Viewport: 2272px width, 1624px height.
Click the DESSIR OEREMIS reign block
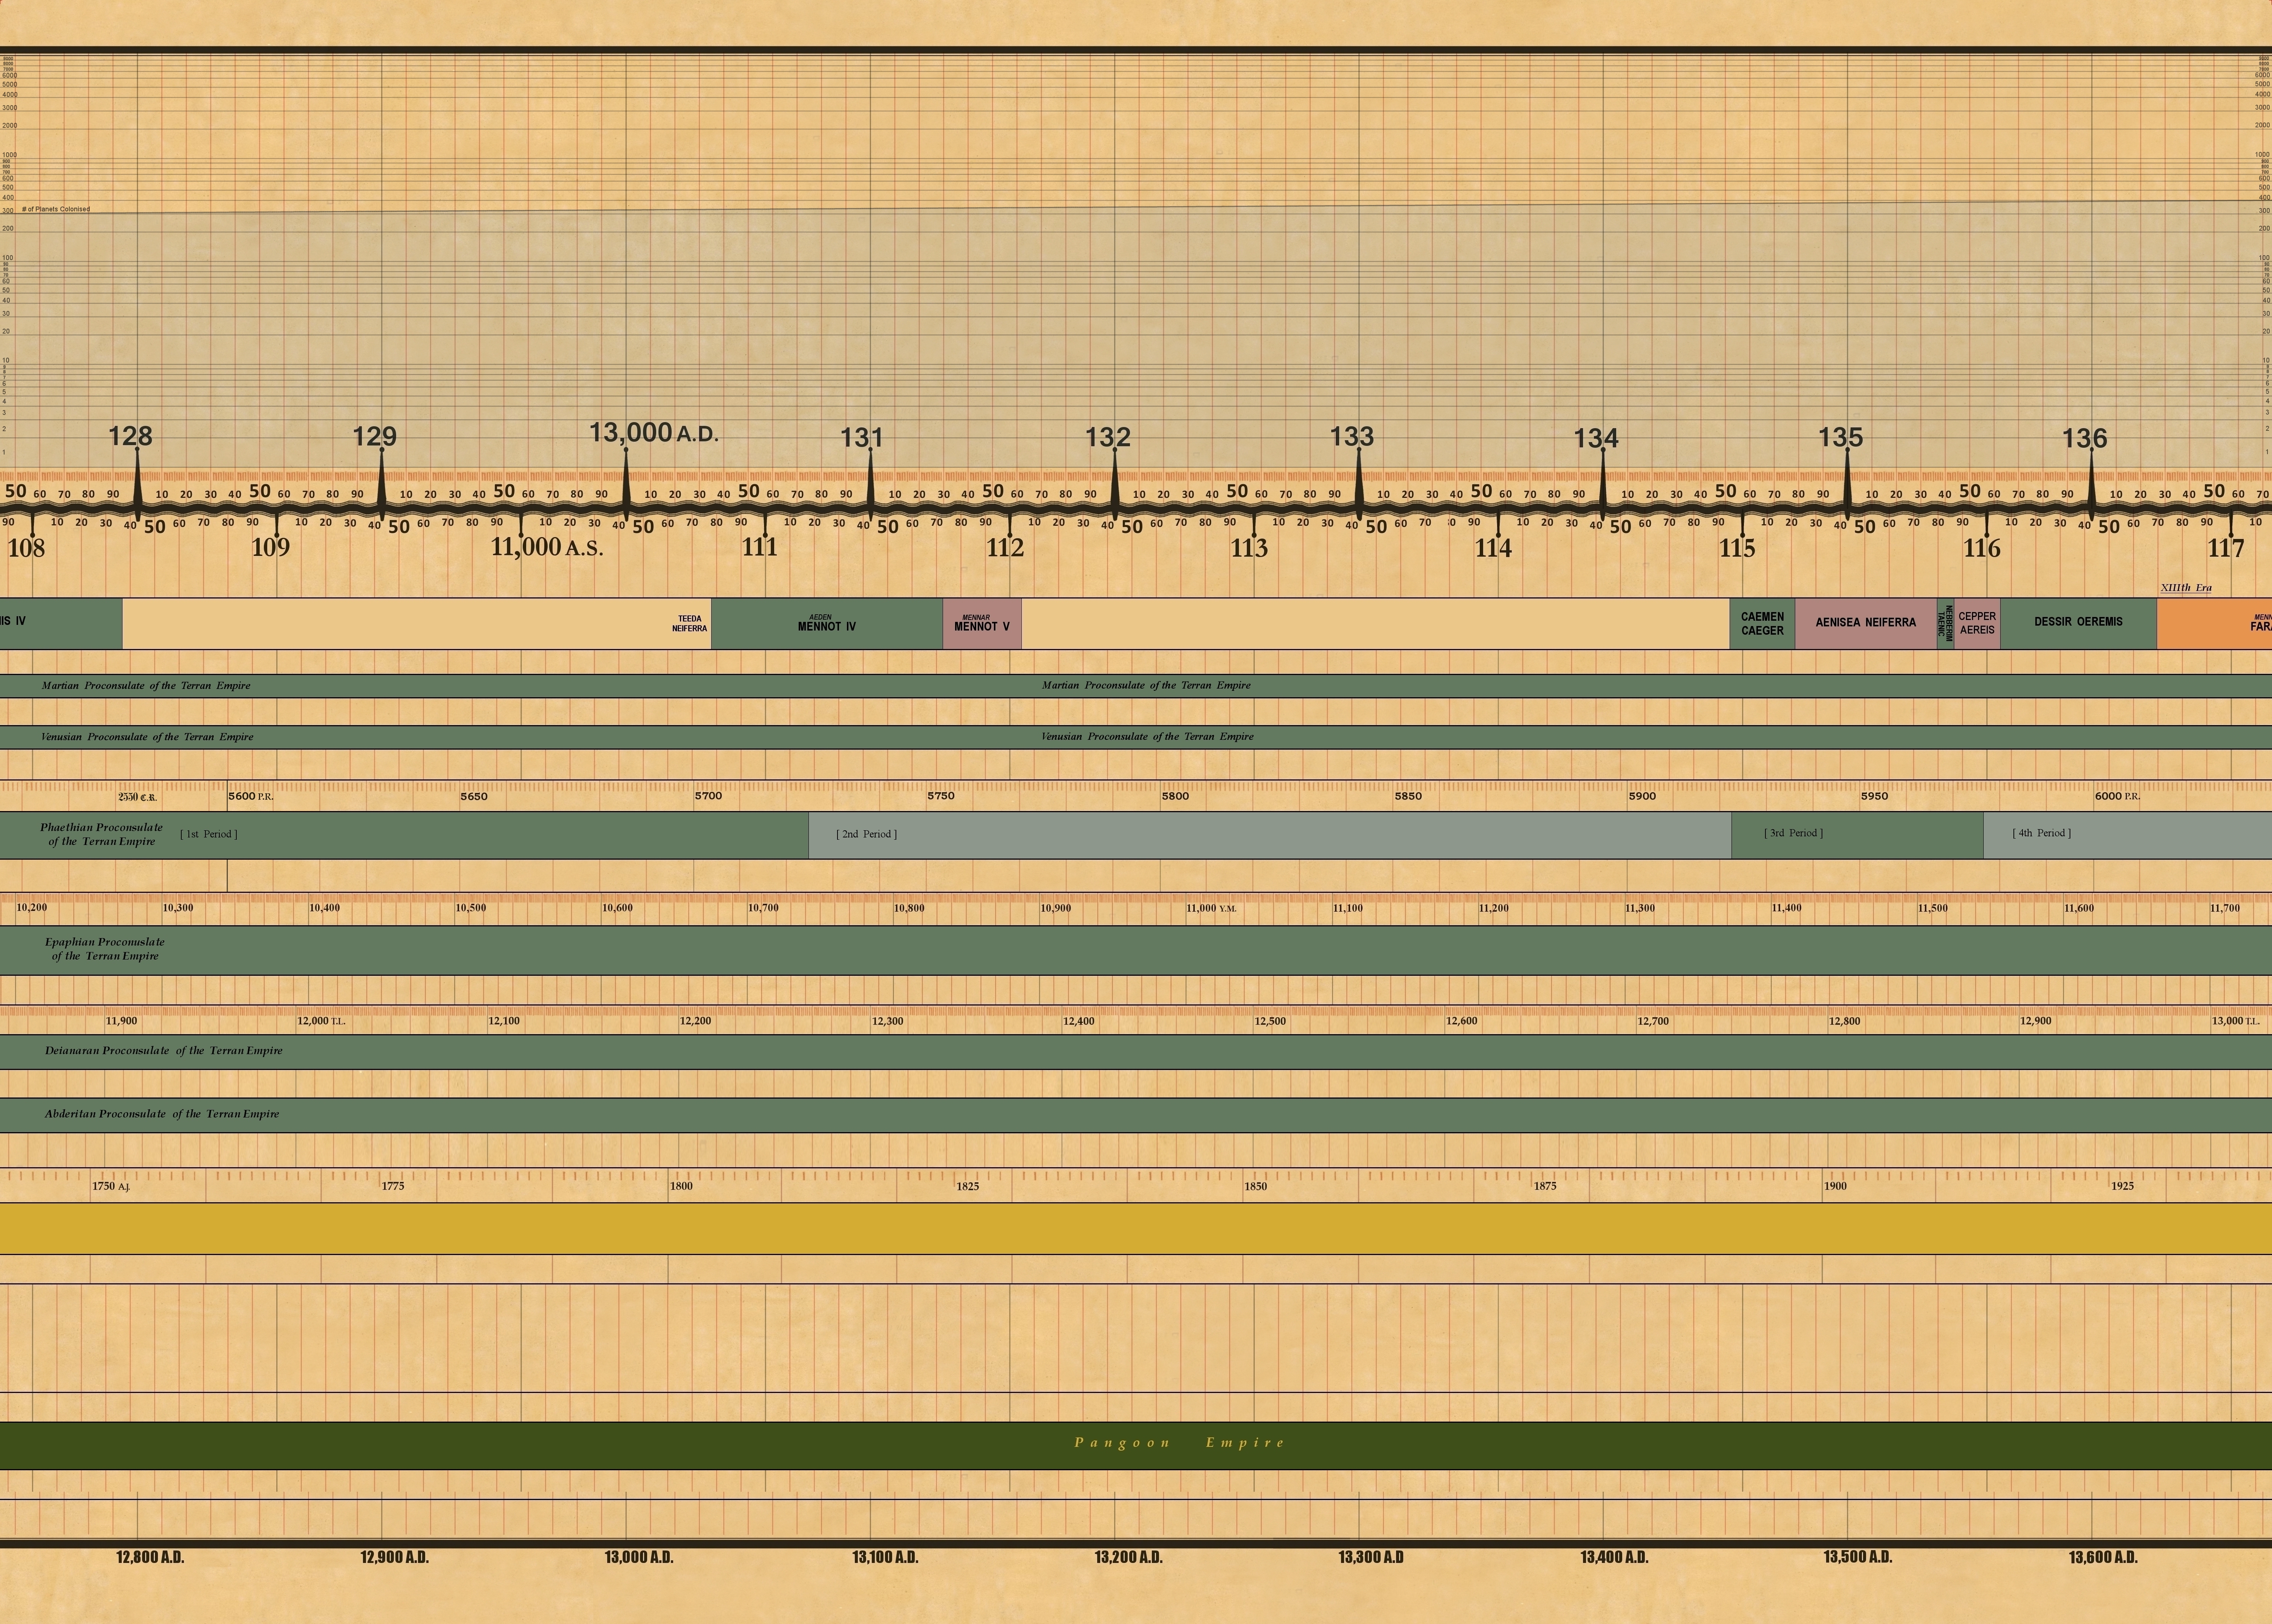coord(2079,624)
